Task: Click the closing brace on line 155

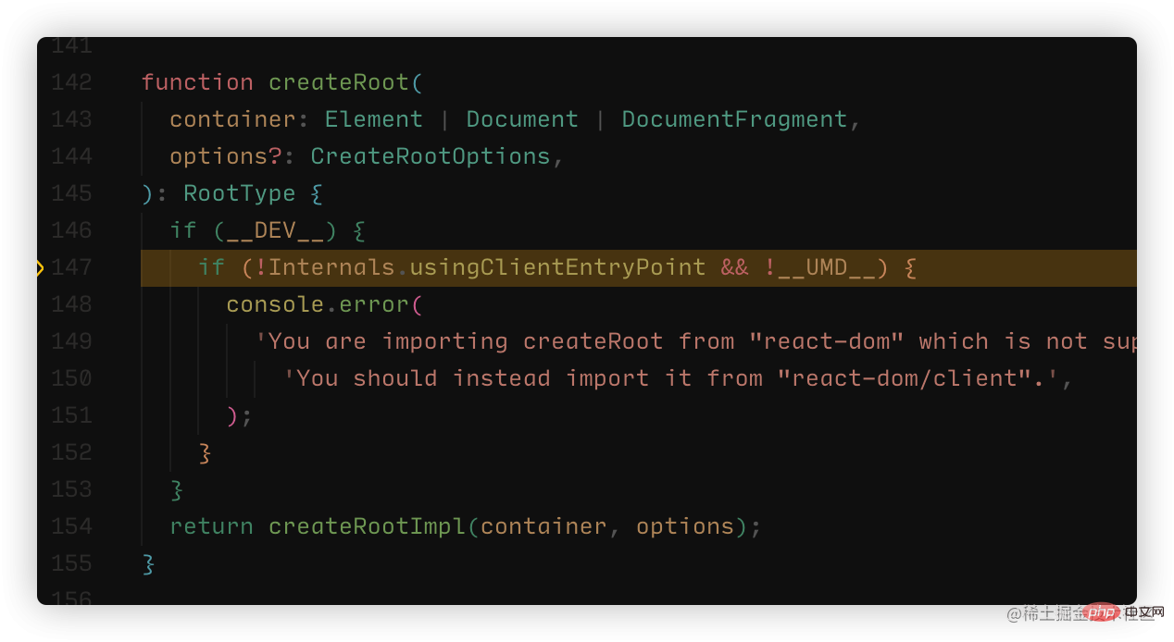Action: (148, 563)
